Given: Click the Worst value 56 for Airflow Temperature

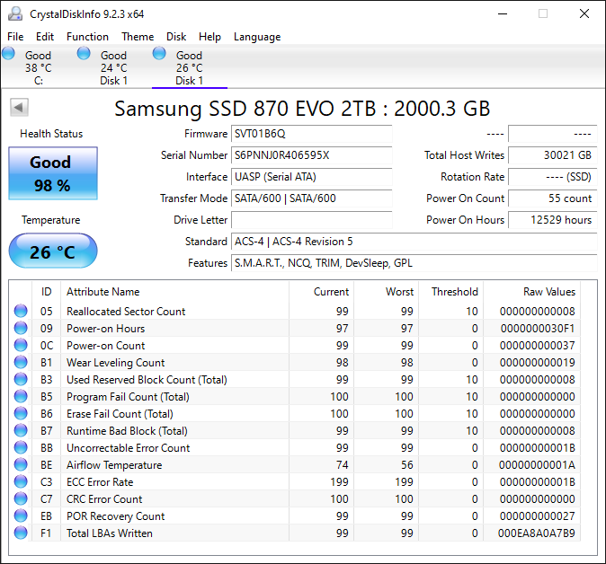Looking at the screenshot, I should [x=407, y=465].
